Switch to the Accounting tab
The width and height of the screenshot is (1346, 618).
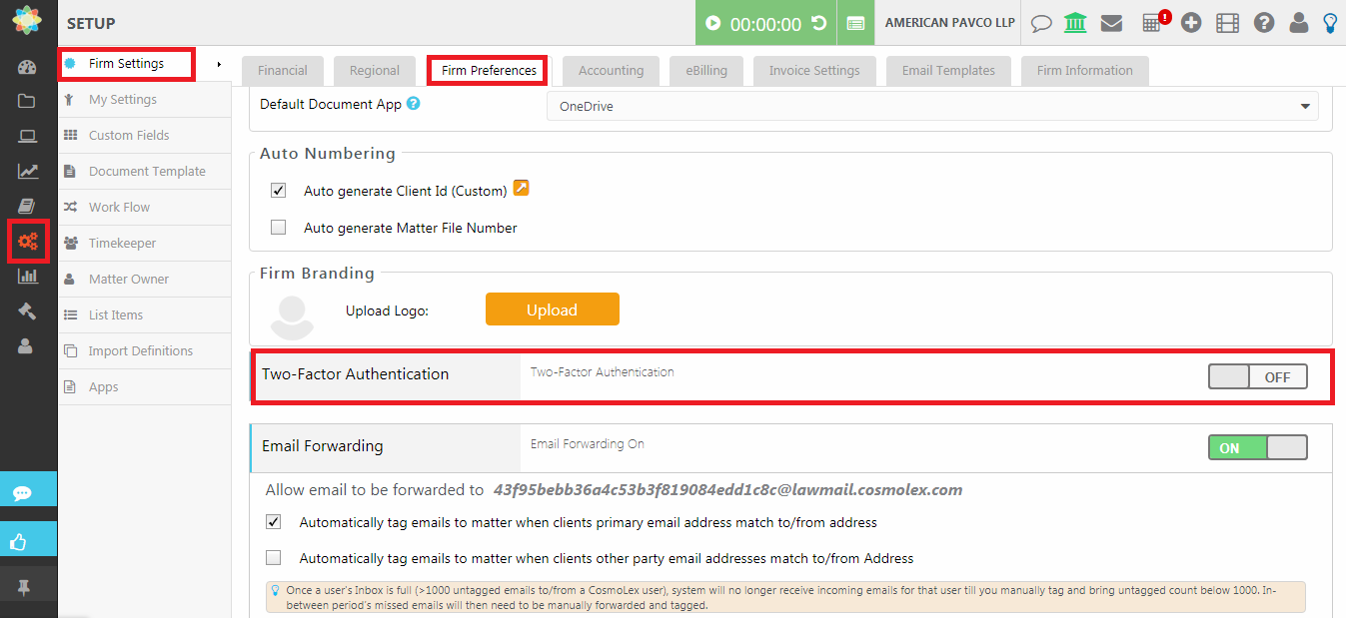611,71
